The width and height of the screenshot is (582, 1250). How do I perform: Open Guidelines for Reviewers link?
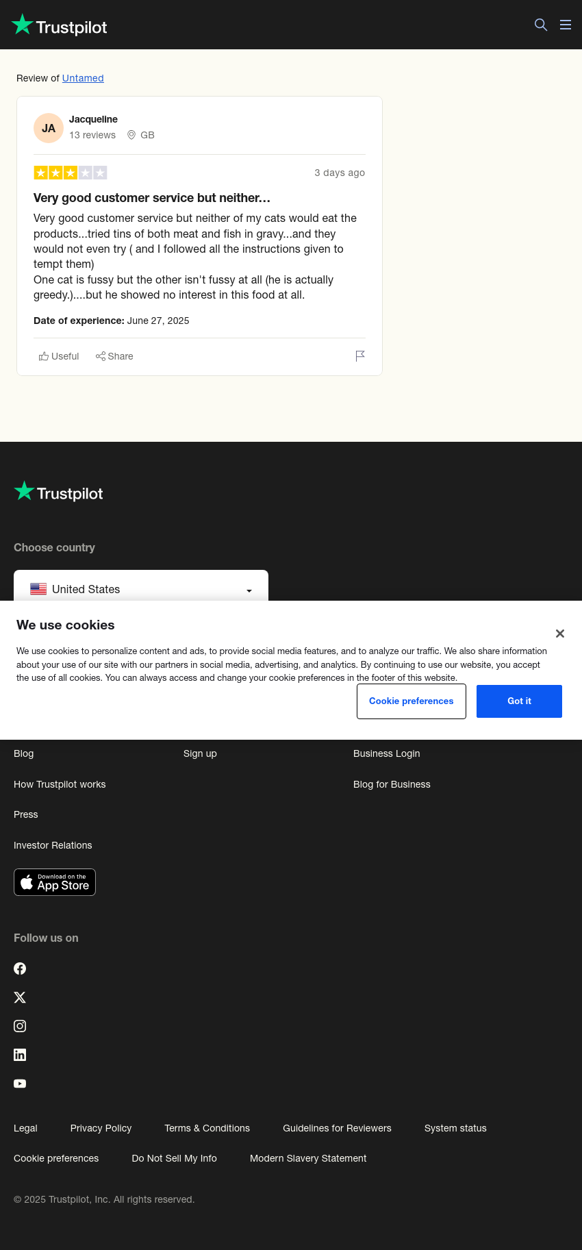point(337,1128)
